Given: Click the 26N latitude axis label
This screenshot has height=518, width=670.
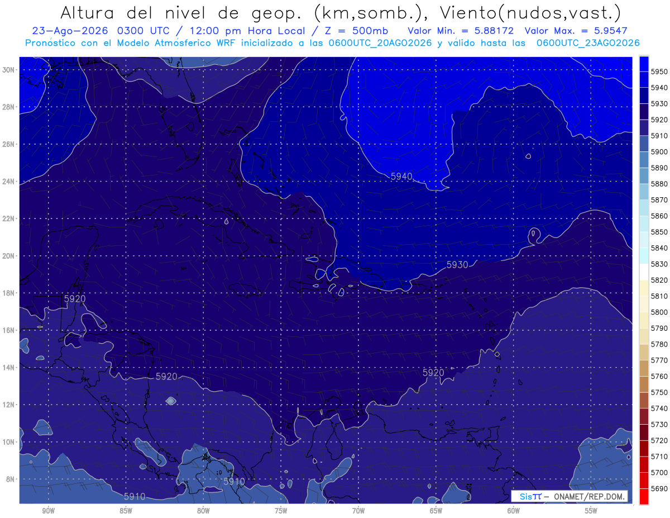Looking at the screenshot, I should [8, 144].
